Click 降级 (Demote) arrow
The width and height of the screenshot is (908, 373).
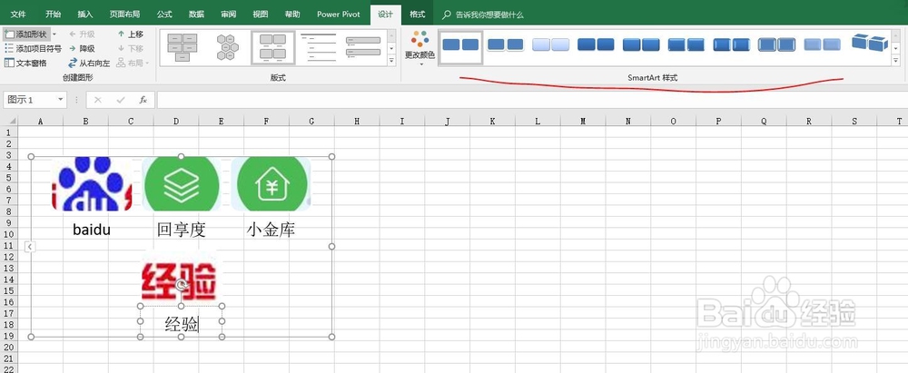82,49
